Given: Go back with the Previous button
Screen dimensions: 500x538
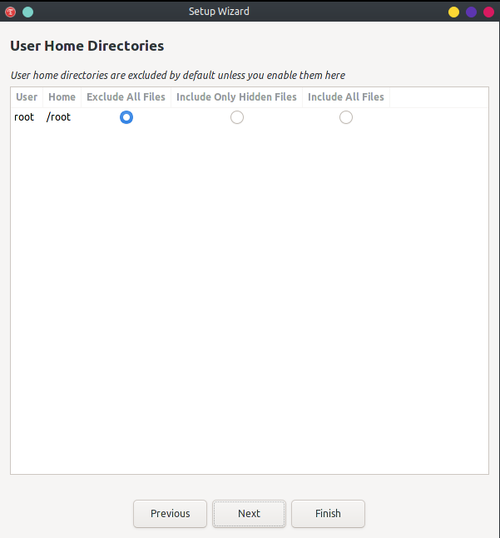Looking at the screenshot, I should 170,513.
